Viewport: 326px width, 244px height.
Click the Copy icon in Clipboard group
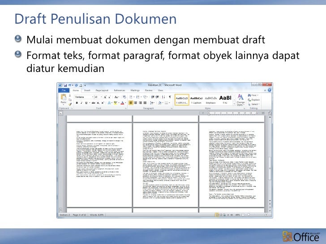(70, 100)
